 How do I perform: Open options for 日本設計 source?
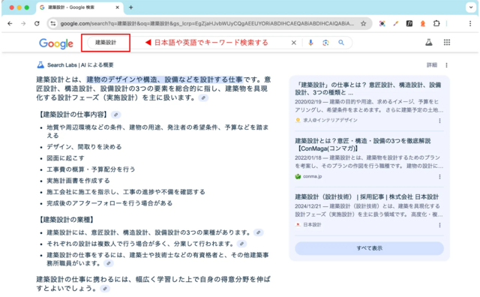click(x=440, y=225)
